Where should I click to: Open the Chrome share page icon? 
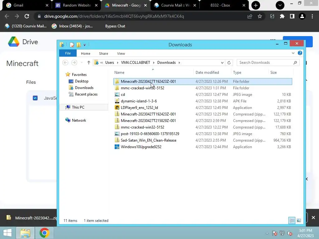(x=250, y=16)
